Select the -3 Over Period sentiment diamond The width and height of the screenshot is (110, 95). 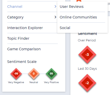pyautogui.click(x=87, y=55)
